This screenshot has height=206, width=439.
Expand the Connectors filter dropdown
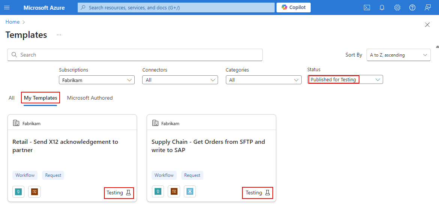[180, 80]
